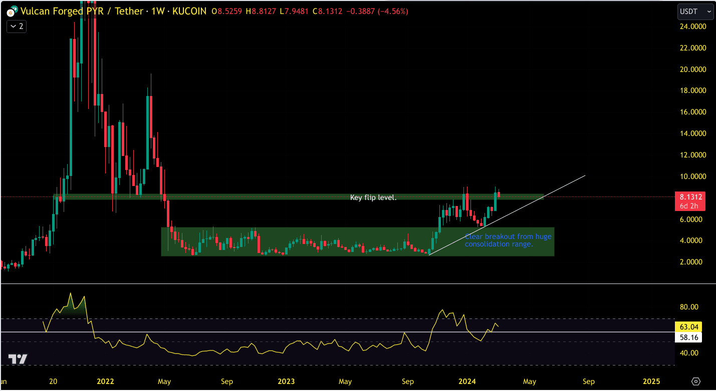
Task: Click the 2023 label on the time axis
Action: [286, 381]
